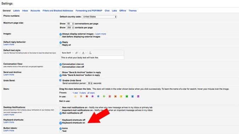
Task: Apply the 1 star preset
Action: click(x=75, y=93)
